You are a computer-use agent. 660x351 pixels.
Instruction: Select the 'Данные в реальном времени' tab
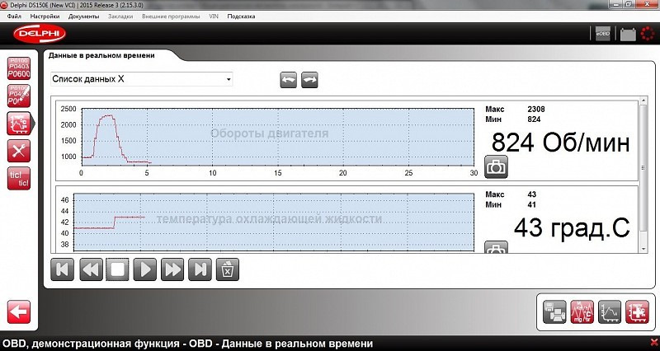pos(101,55)
